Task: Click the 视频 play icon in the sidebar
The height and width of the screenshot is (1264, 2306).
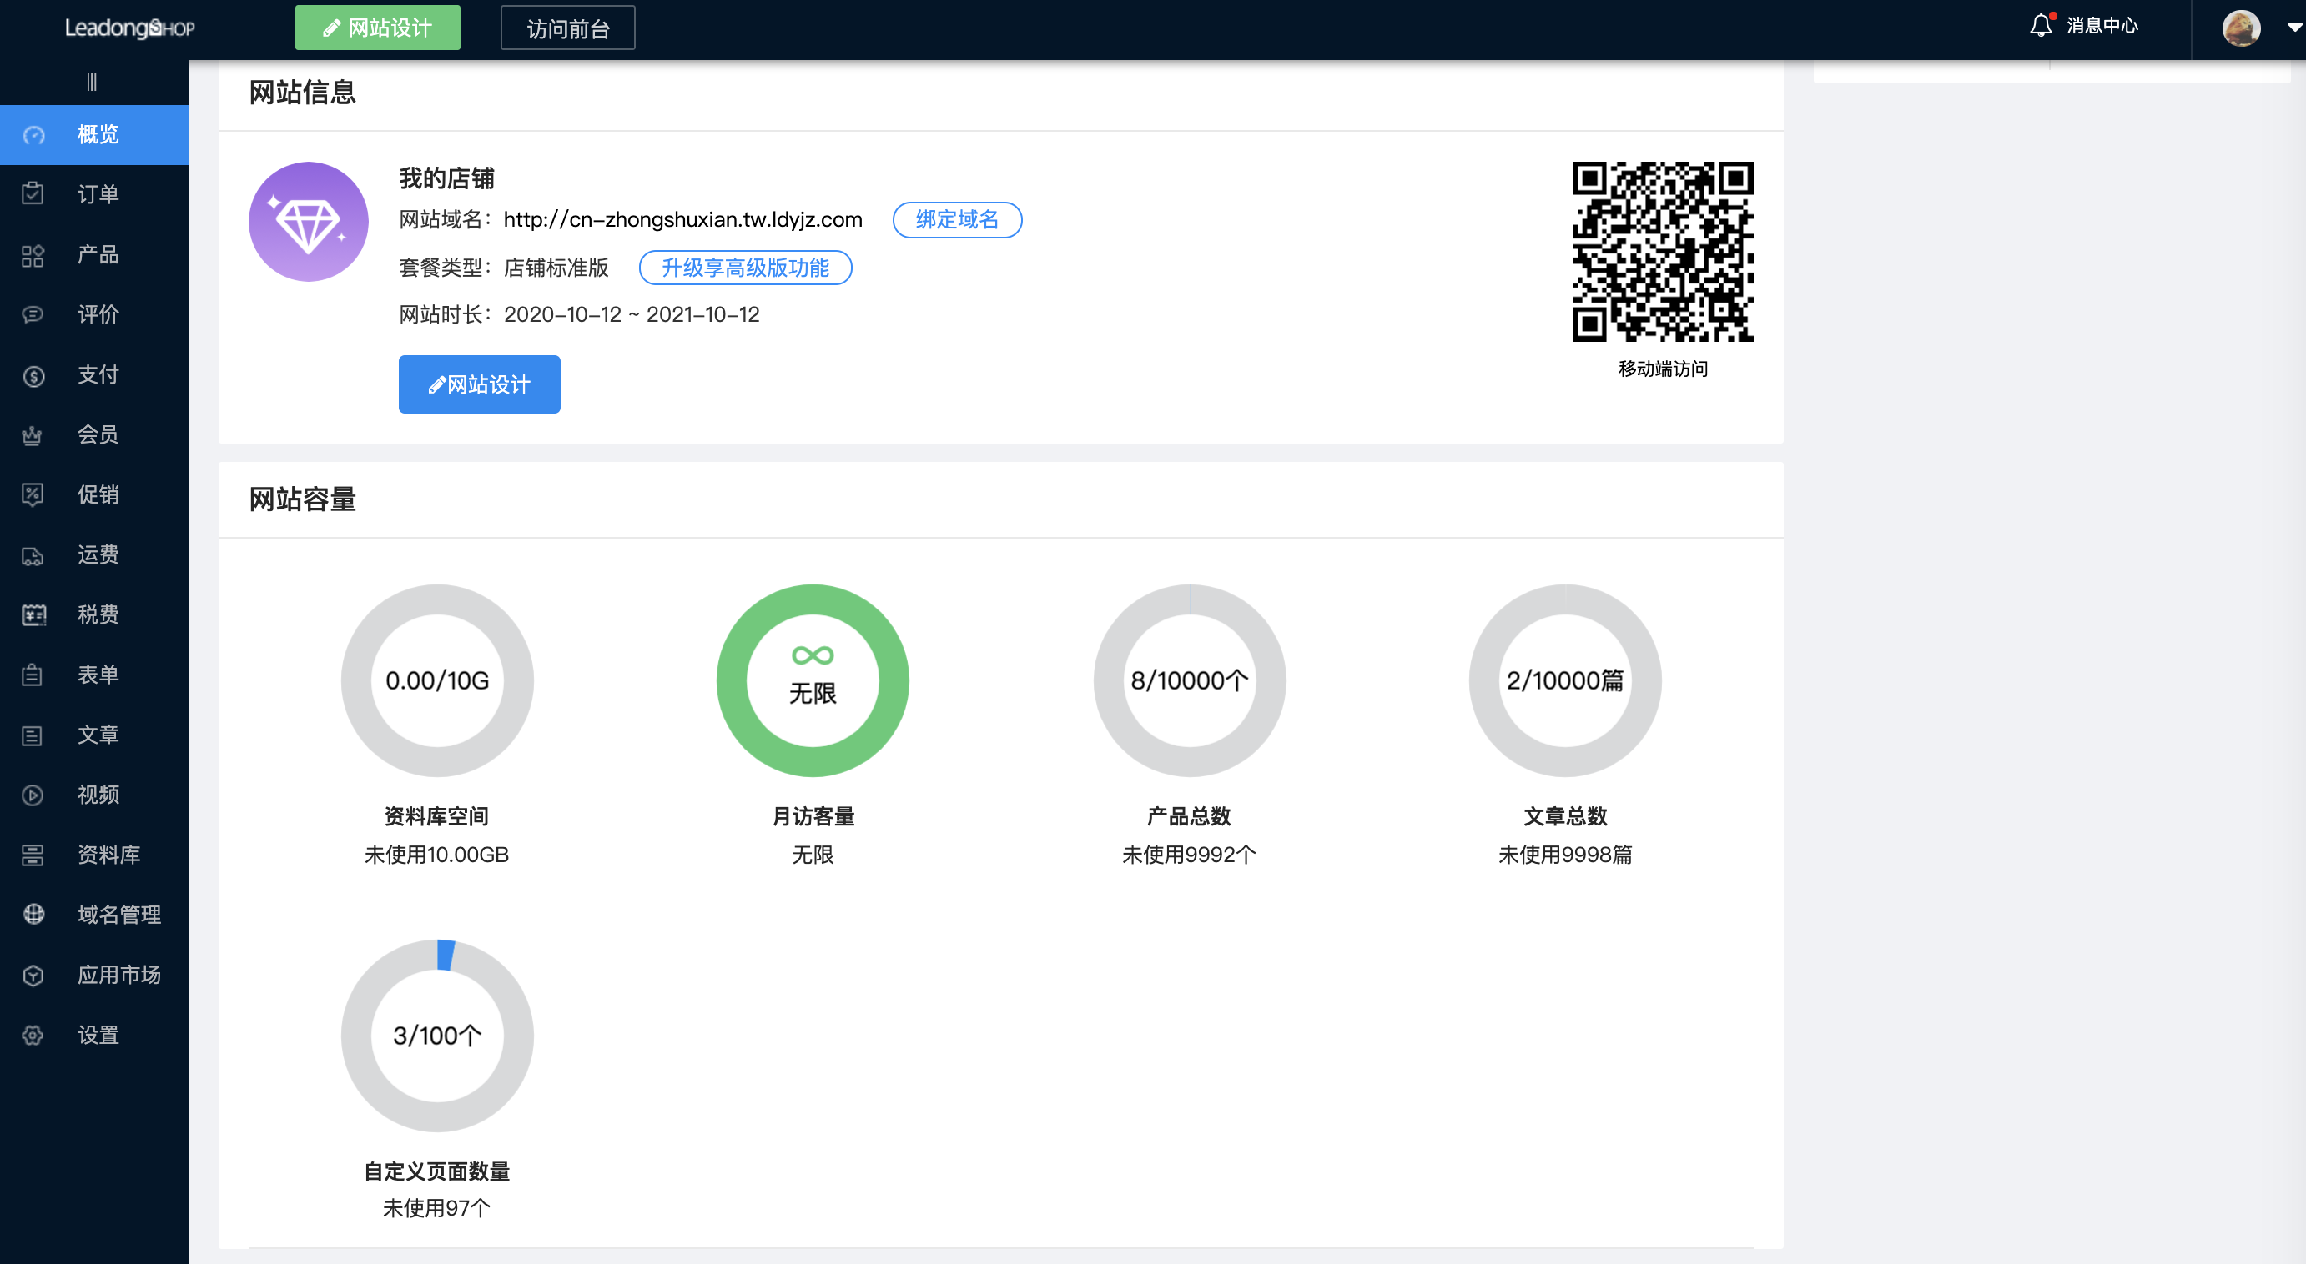Action: coord(33,795)
